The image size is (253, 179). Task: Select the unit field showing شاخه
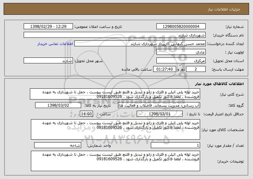point(57,145)
